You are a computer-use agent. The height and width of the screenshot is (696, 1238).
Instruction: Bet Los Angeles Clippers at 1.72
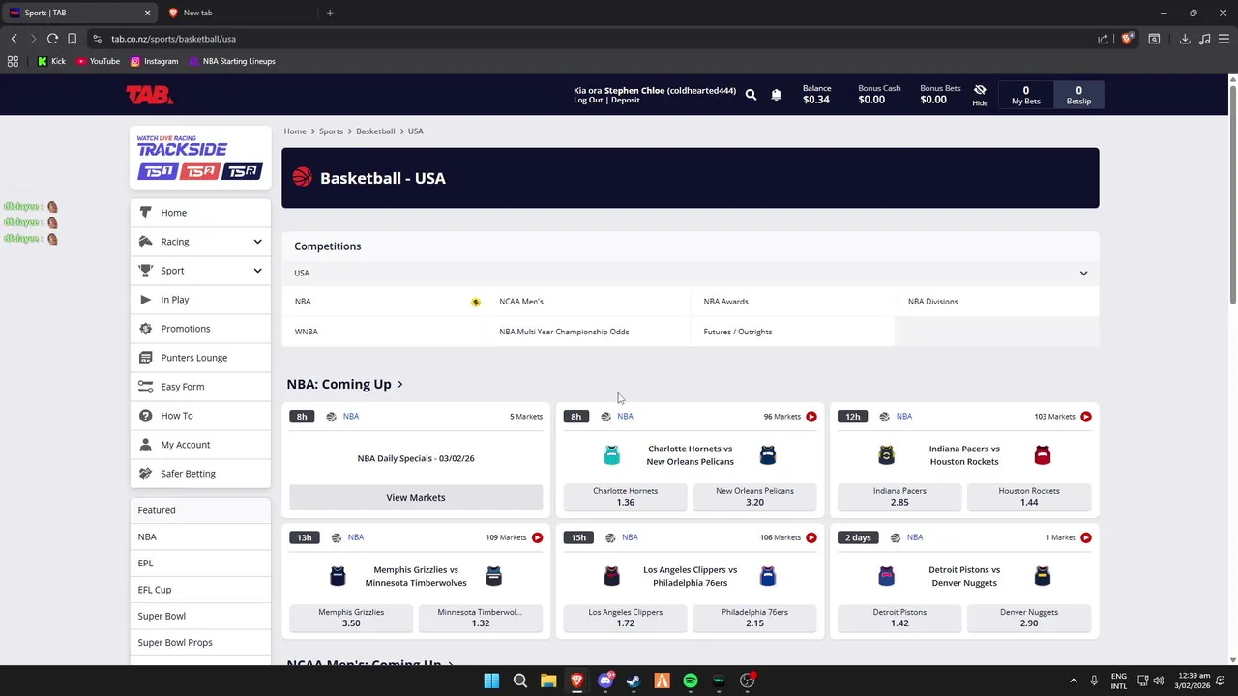[625, 618]
